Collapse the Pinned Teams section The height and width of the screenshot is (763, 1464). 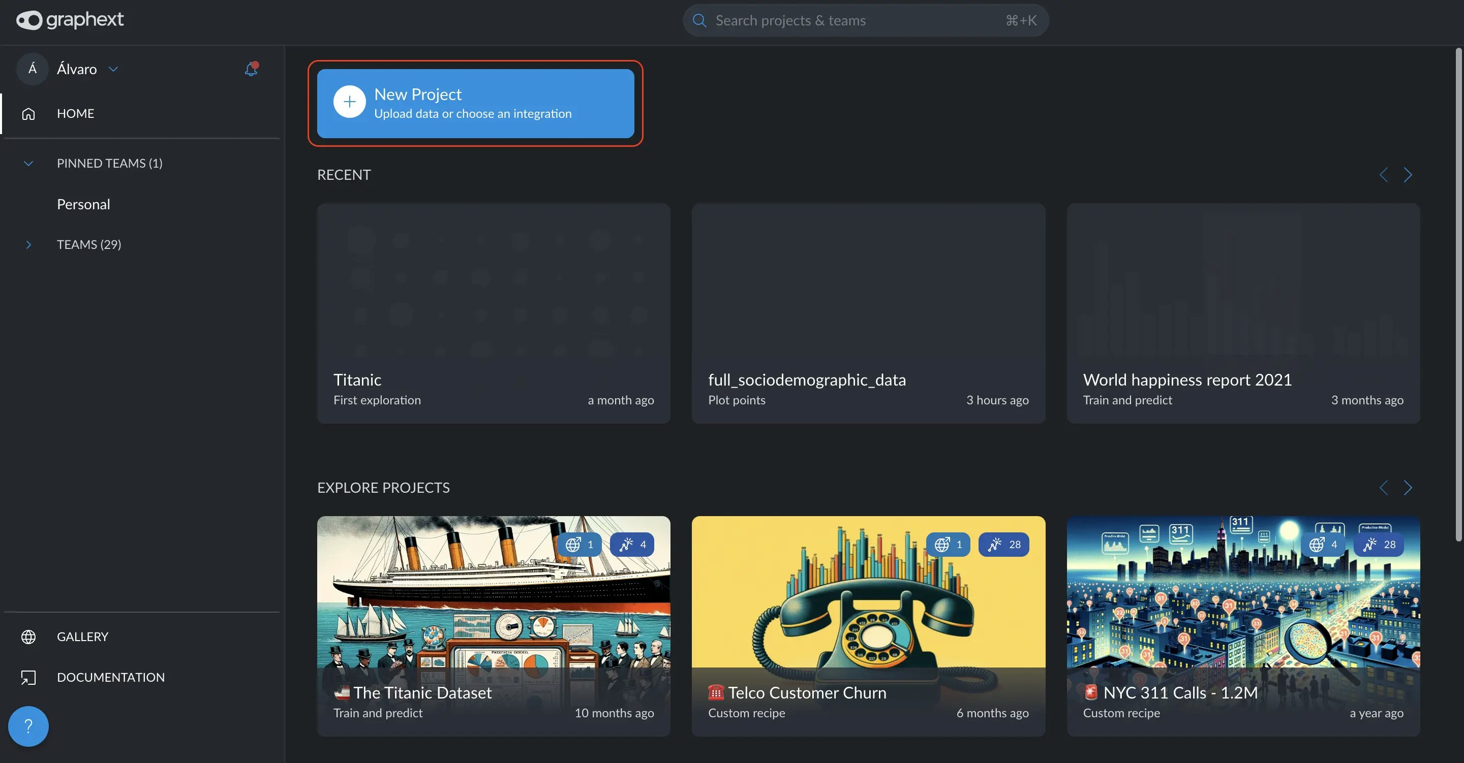pos(28,164)
